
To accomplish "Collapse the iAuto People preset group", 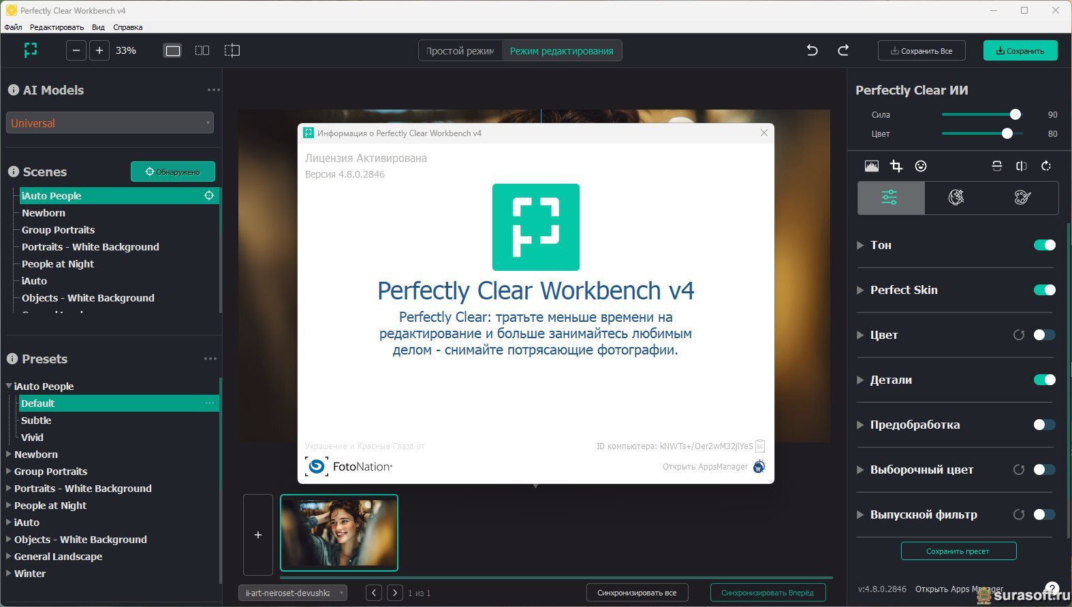I will 9,386.
